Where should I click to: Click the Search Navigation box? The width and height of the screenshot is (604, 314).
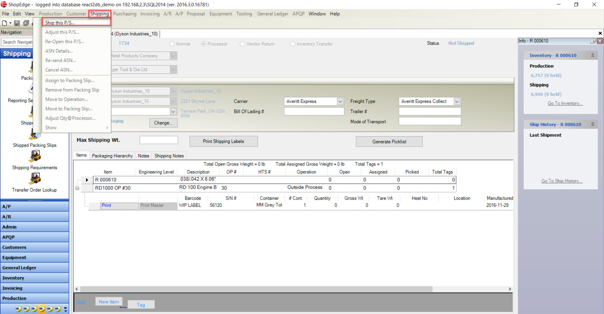[17, 42]
